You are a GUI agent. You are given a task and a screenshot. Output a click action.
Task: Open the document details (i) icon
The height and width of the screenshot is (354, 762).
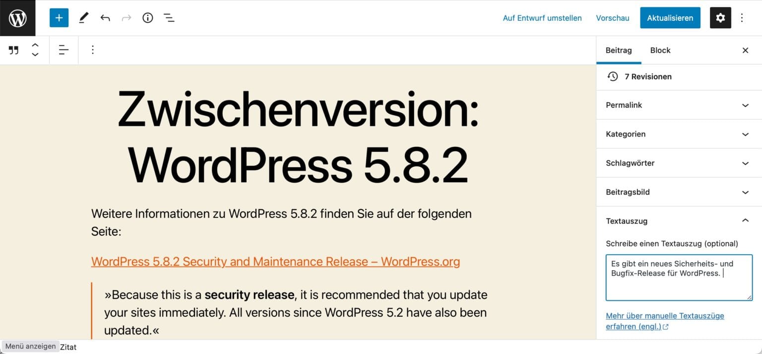coord(147,17)
